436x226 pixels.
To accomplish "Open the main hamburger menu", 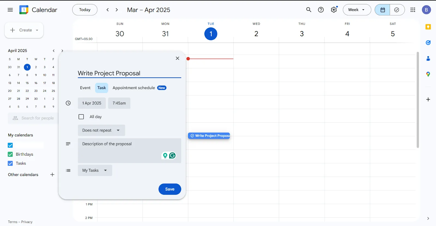I will click(10, 10).
